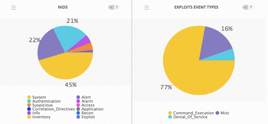268x124 pixels.
Task: Toggle the Authentication legend entry
Action: (46, 101)
